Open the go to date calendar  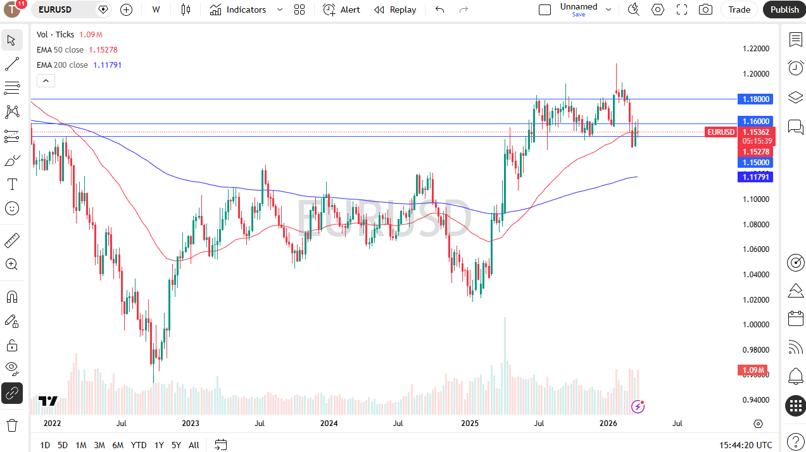click(220, 445)
